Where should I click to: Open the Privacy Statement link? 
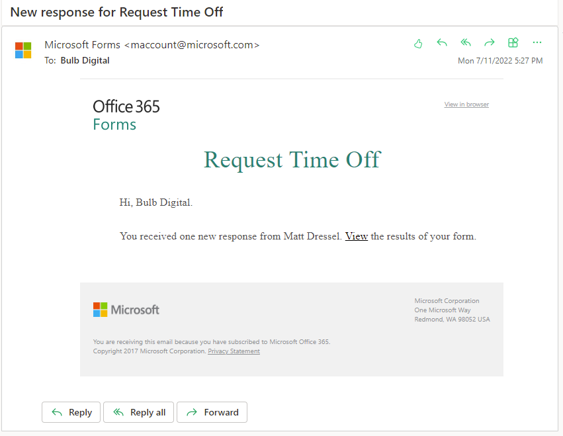[x=234, y=351]
